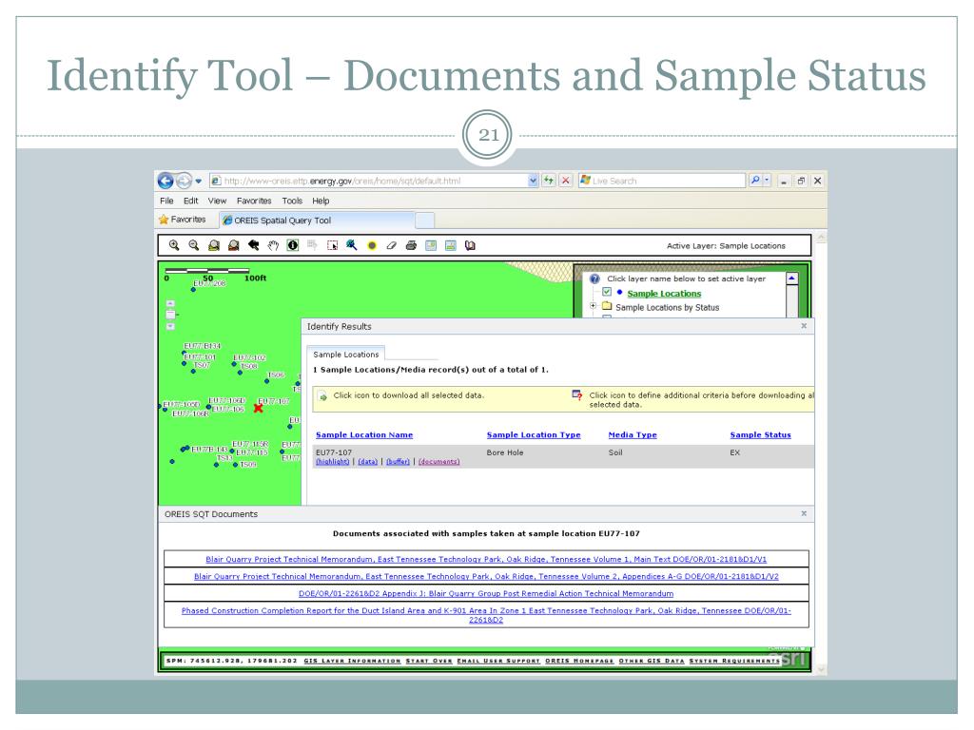
Task: Click Email User Support footer link
Action: pyautogui.click(x=498, y=662)
